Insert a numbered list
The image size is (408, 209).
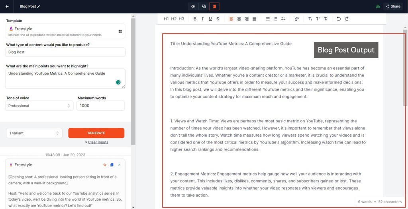(276, 19)
